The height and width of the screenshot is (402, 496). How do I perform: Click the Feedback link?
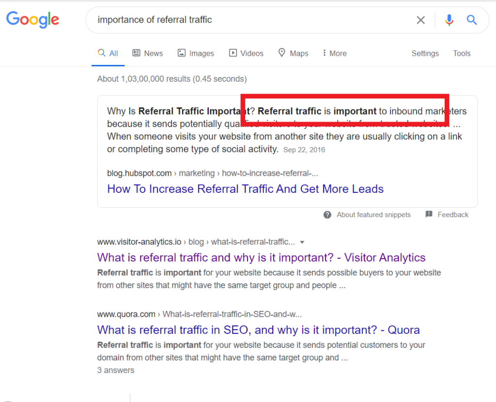point(453,215)
